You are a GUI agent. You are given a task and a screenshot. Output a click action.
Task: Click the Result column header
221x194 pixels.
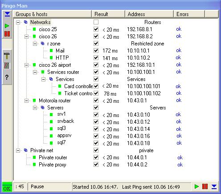[x=108, y=14]
